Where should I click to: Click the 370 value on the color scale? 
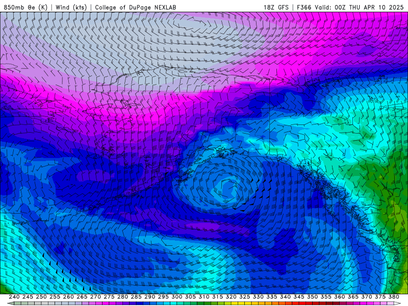(367, 297)
